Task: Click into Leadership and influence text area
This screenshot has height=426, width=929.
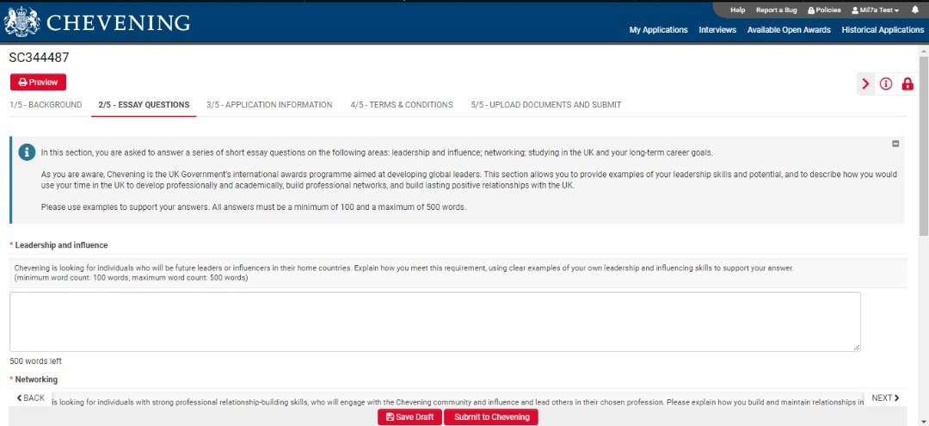Action: click(x=435, y=322)
